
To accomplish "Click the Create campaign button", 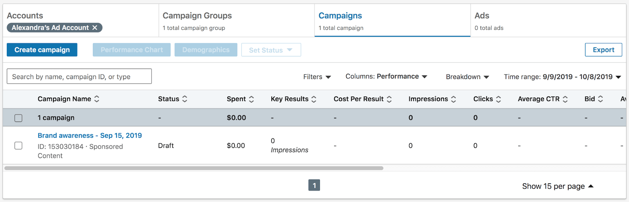I will tap(42, 50).
